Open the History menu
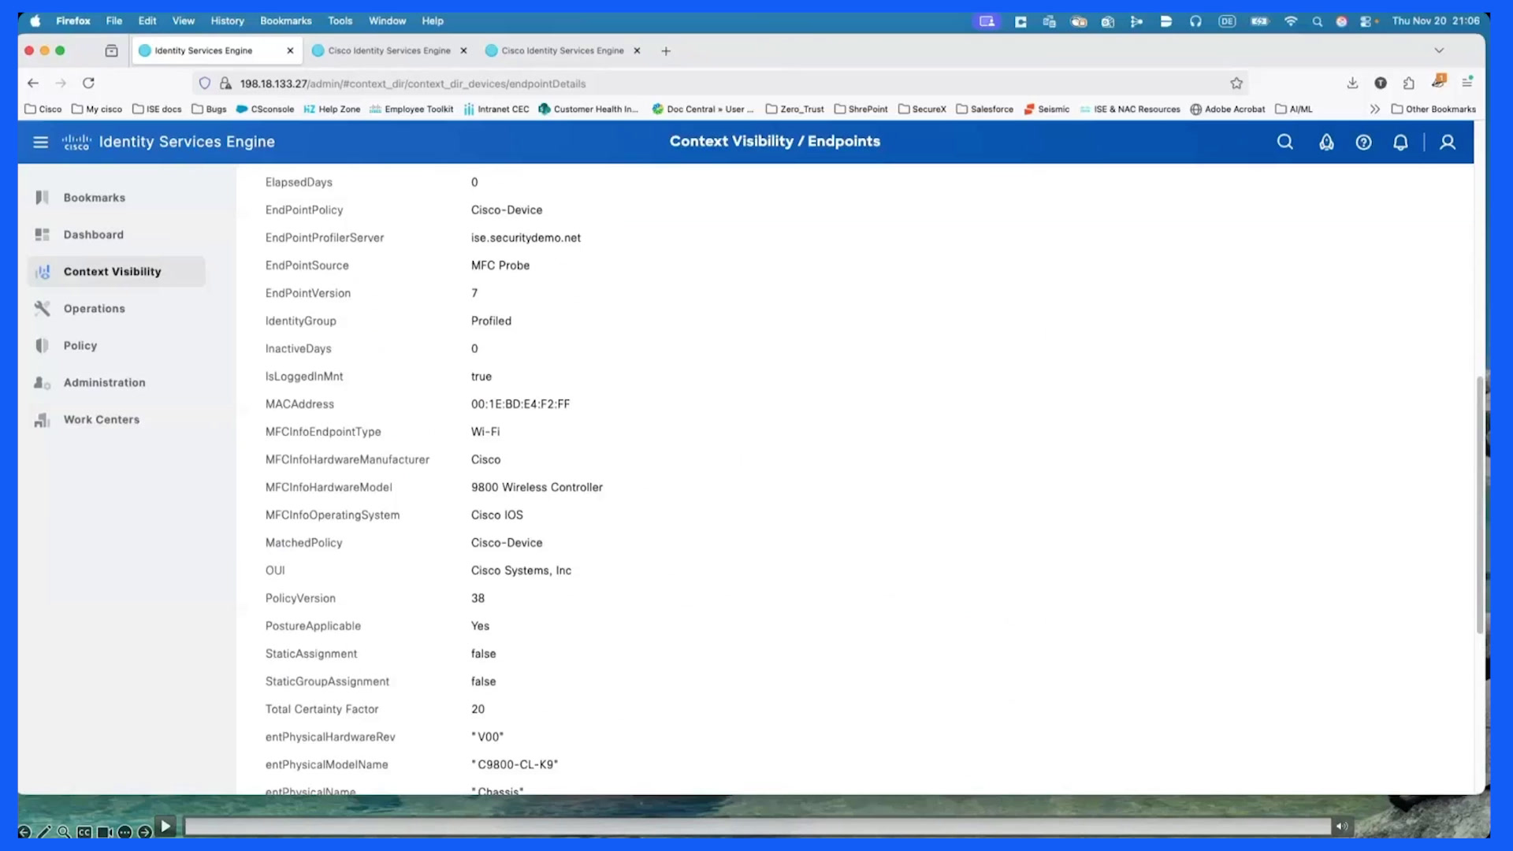Image resolution: width=1513 pixels, height=851 pixels. (x=227, y=21)
